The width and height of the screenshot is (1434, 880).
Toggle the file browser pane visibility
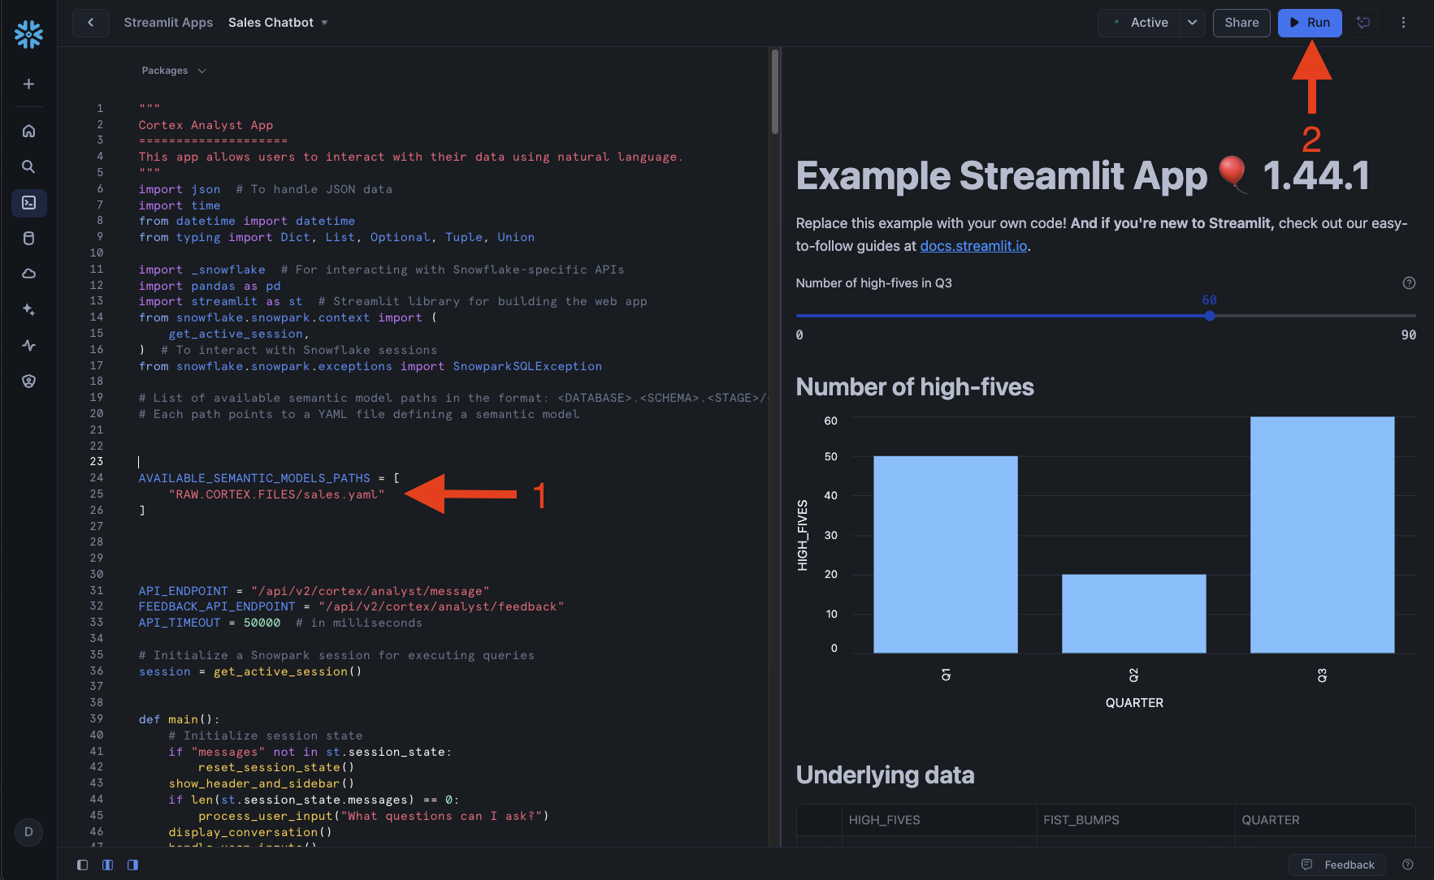tap(82, 865)
